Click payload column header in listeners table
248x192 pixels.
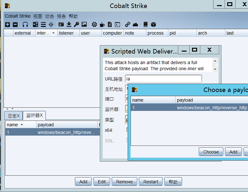(67, 125)
